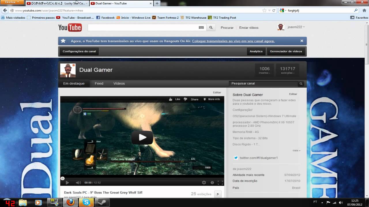Open joaom222 account dropdown
The height and width of the screenshot is (207, 369).
coord(296,27)
